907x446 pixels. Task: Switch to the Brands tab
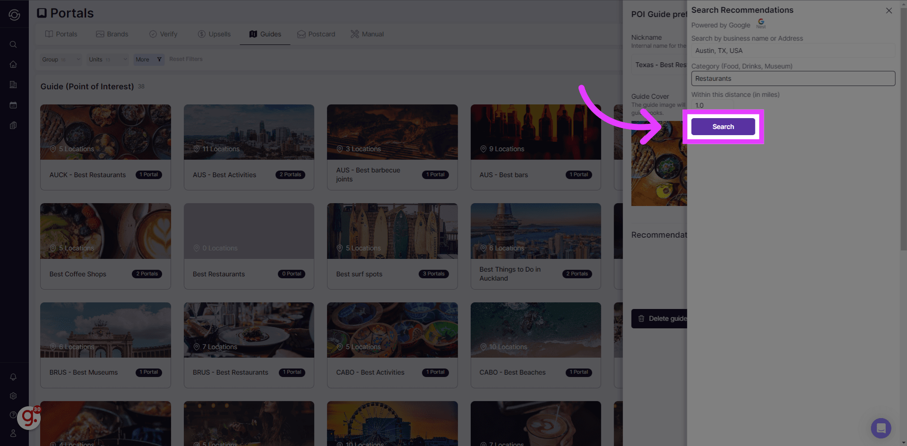pyautogui.click(x=112, y=34)
